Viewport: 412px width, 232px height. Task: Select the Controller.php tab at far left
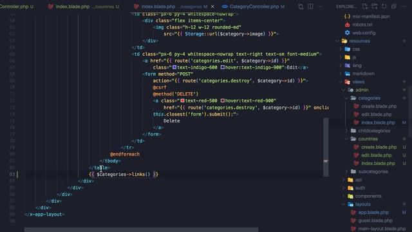tap(16, 6)
